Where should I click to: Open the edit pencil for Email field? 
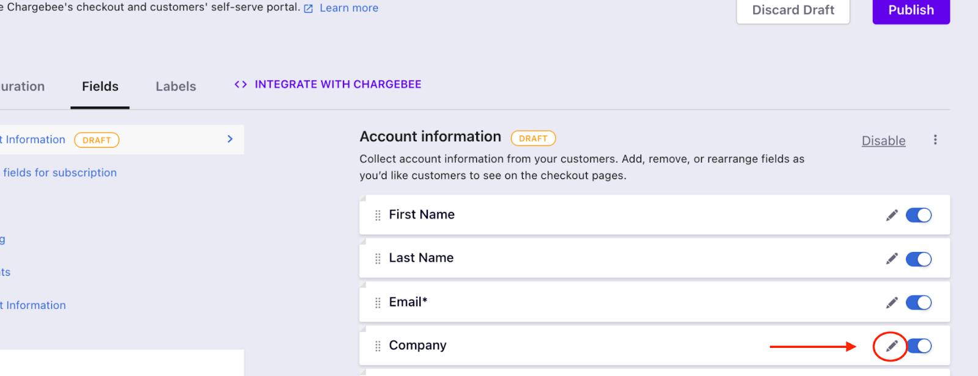click(x=892, y=302)
